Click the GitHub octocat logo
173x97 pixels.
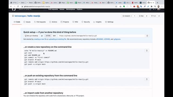coord(14,9)
